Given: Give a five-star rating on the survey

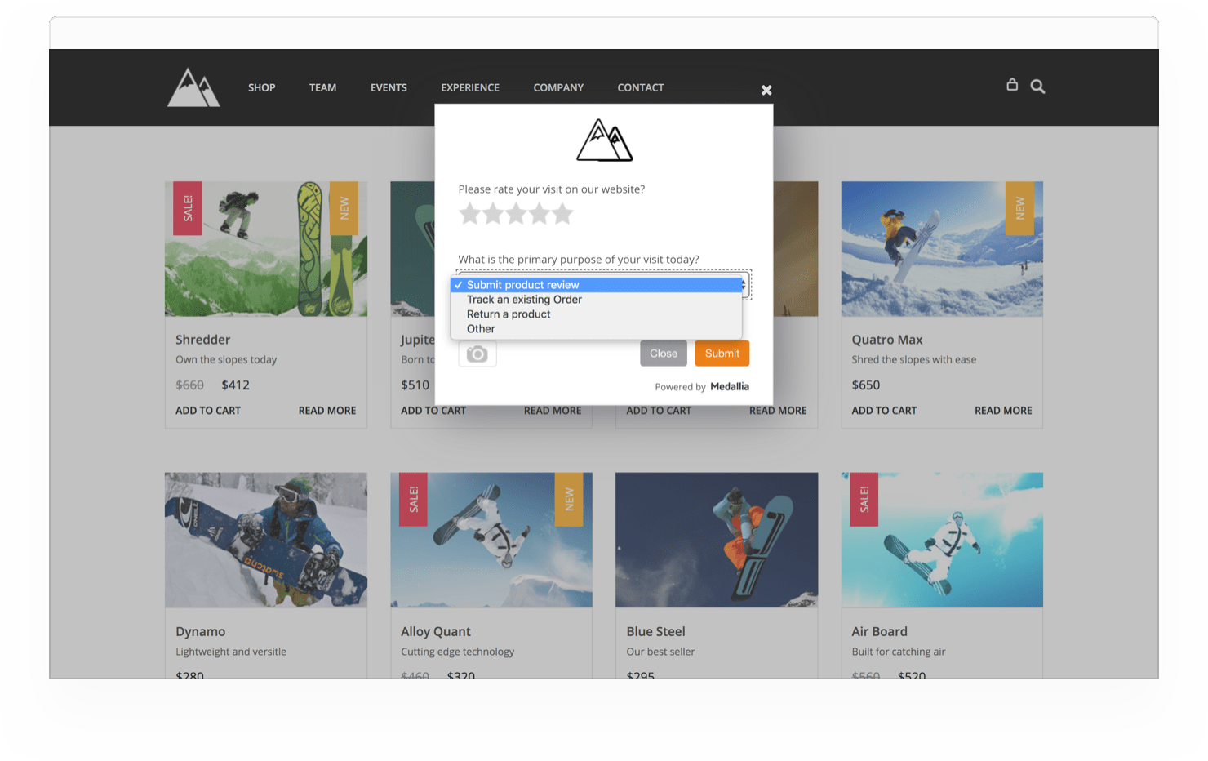Looking at the screenshot, I should 562,213.
